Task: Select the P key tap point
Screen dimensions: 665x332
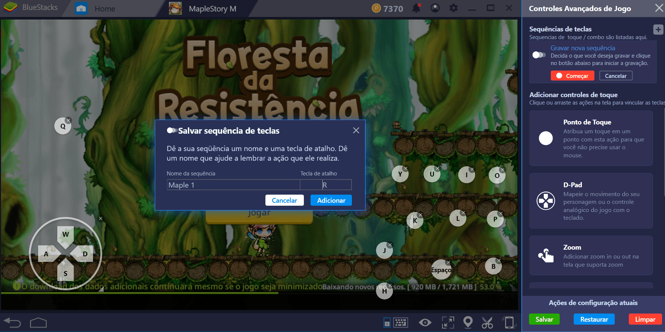Action: pyautogui.click(x=495, y=219)
